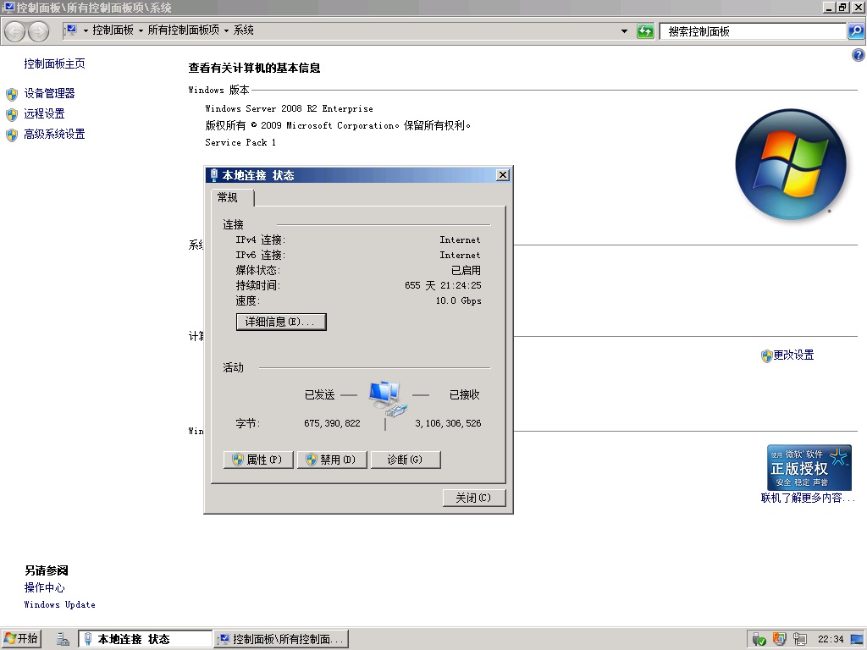The height and width of the screenshot is (650, 867).
Task: Close the dialog with 关闭(C)
Action: 474,498
